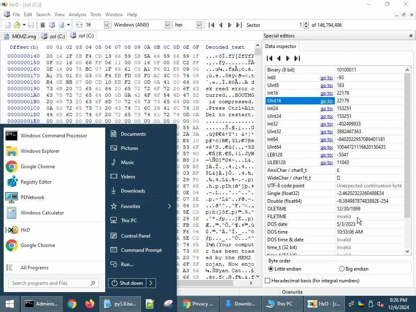Open the File menu
The image size is (416, 312).
16,15
